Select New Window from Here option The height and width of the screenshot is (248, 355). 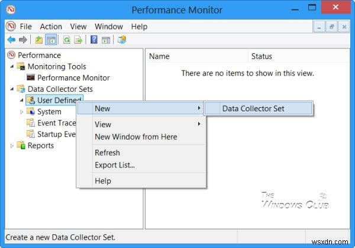[x=135, y=137]
